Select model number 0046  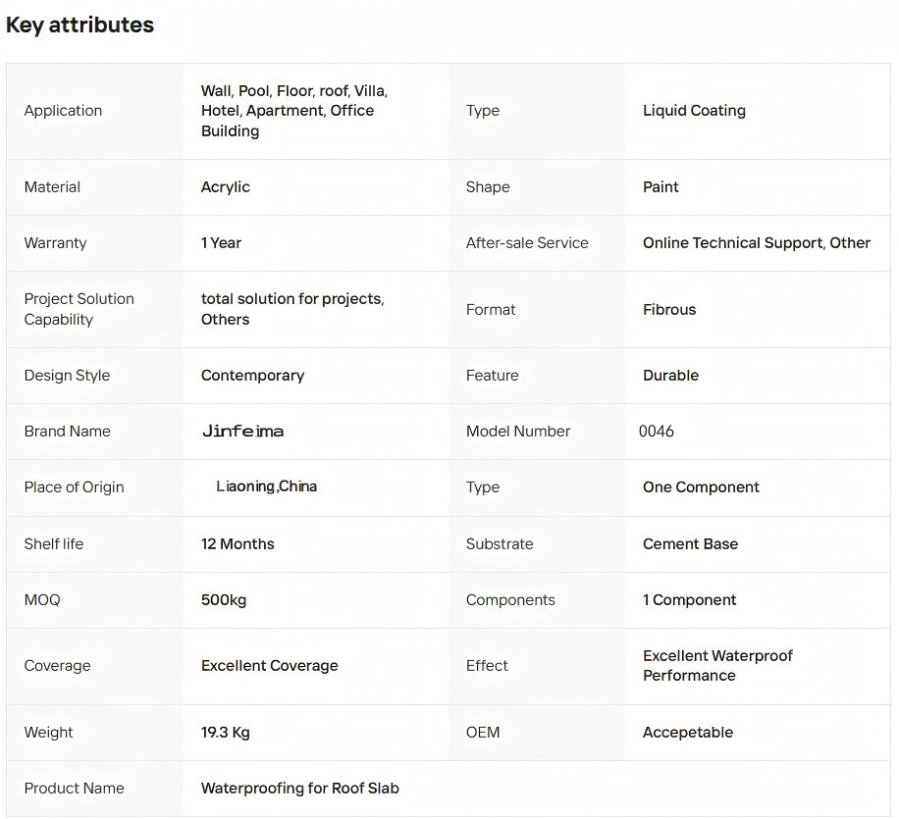[657, 432]
